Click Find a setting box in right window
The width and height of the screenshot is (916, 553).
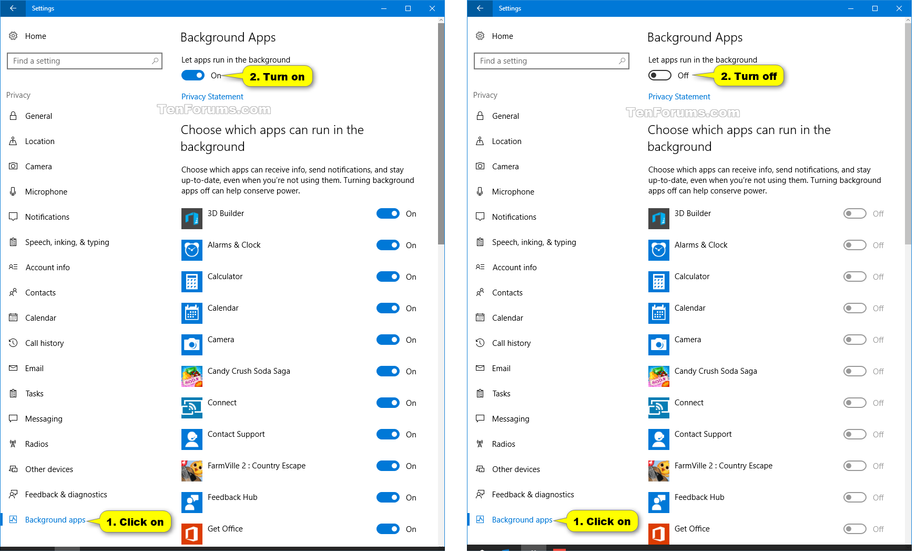[552, 61]
